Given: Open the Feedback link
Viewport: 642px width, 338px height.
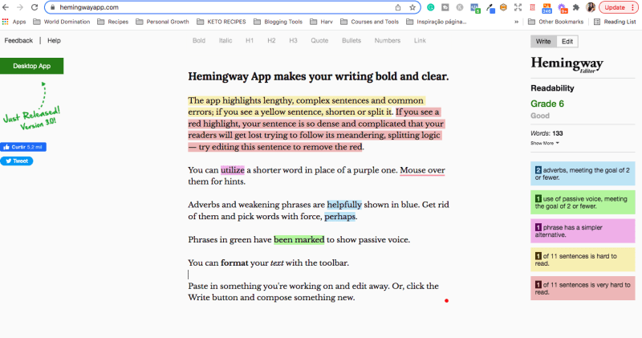Looking at the screenshot, I should coord(18,40).
